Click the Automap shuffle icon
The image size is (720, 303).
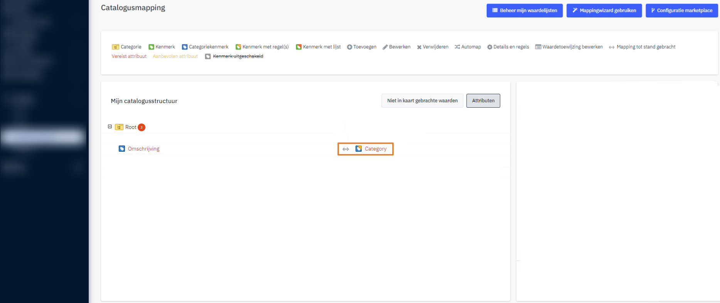pyautogui.click(x=457, y=47)
